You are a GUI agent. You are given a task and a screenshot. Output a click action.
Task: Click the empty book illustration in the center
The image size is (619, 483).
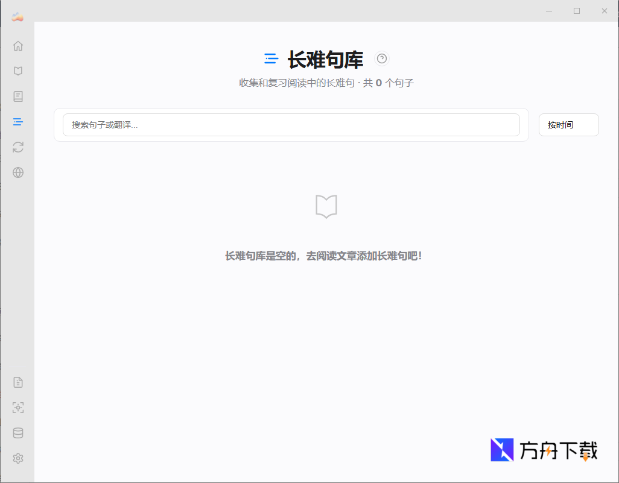(x=326, y=207)
